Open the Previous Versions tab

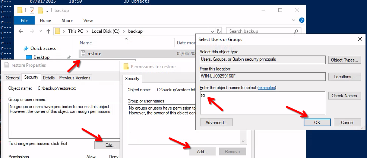click(75, 78)
